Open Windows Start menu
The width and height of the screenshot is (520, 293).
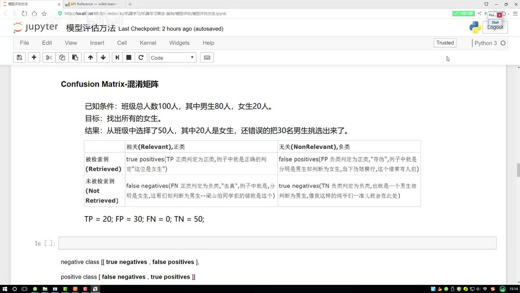[5, 289]
